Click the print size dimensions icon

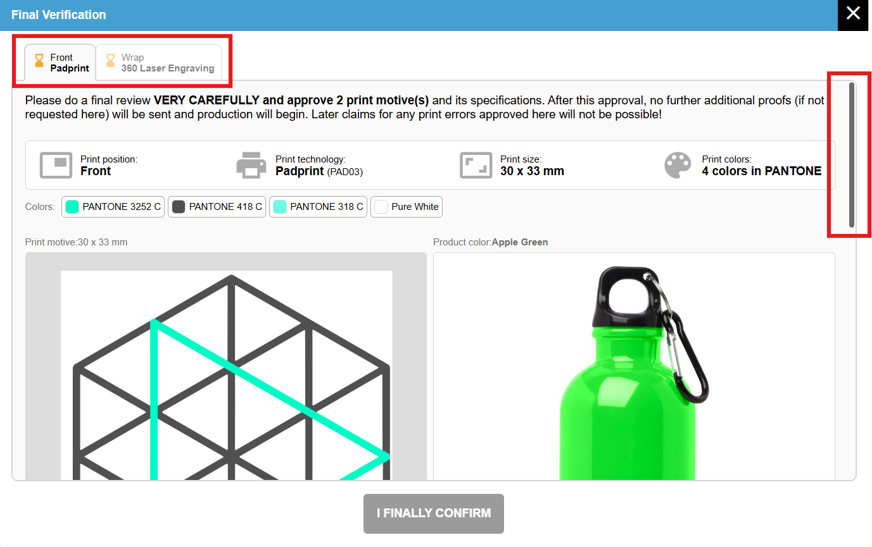point(476,165)
